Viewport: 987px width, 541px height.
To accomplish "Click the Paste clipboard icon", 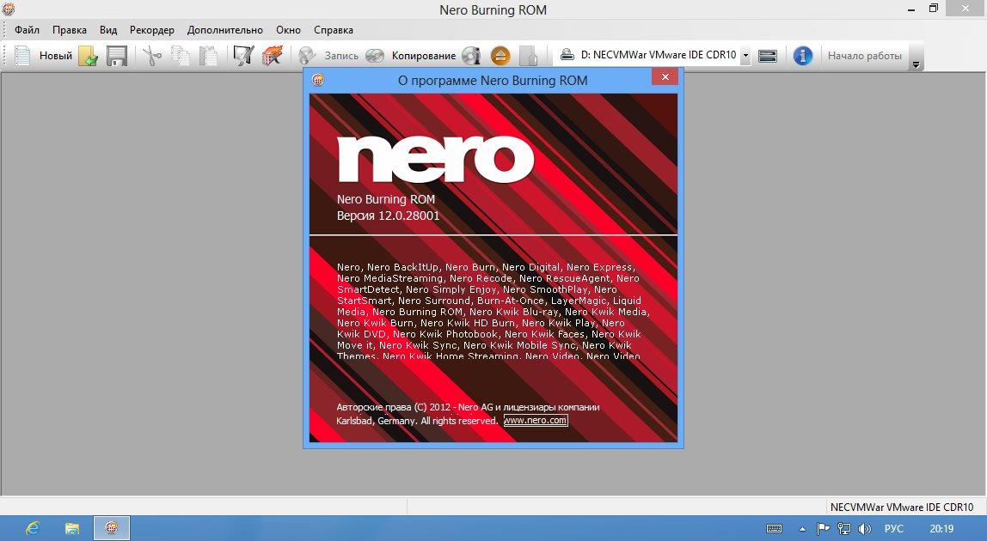I will (208, 55).
